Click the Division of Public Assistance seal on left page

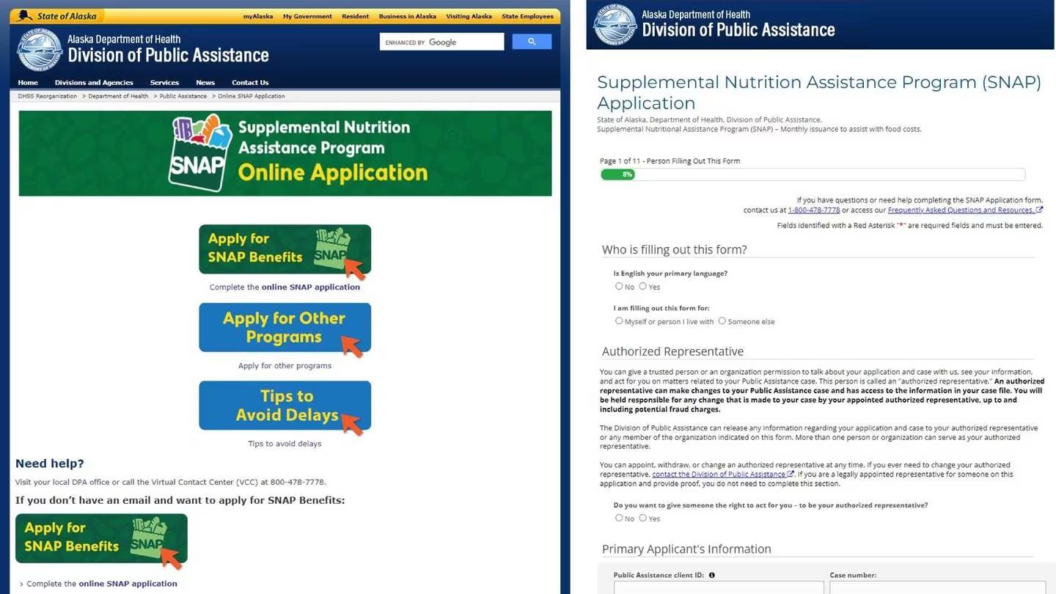[x=40, y=50]
